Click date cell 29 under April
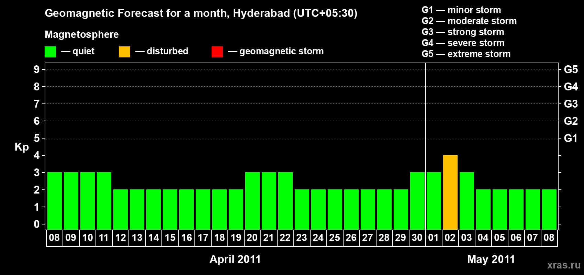Screen dimensions: 584x275 [x=401, y=238]
